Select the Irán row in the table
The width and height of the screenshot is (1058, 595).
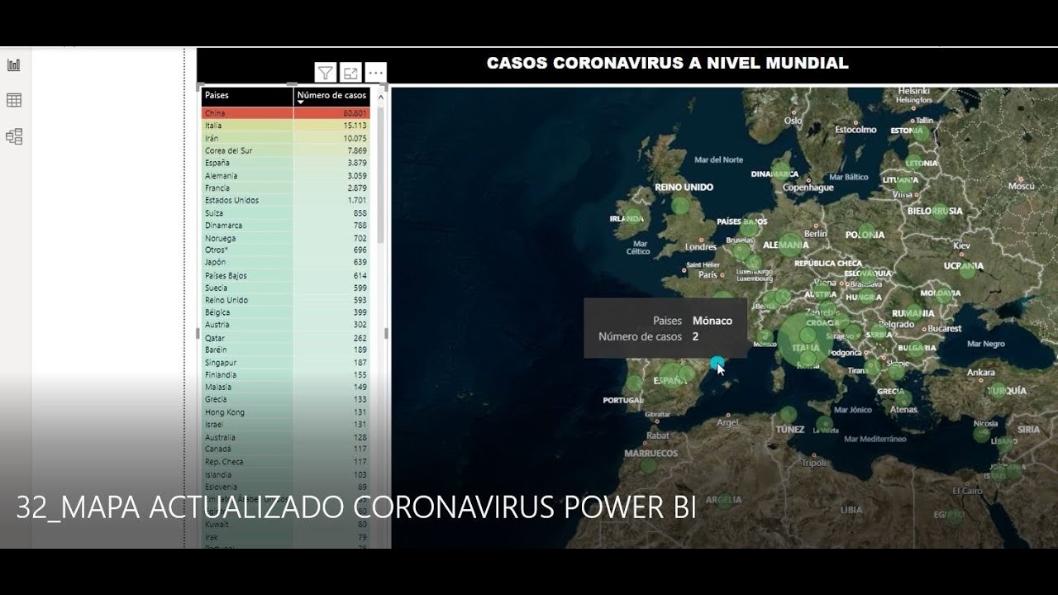click(286, 138)
